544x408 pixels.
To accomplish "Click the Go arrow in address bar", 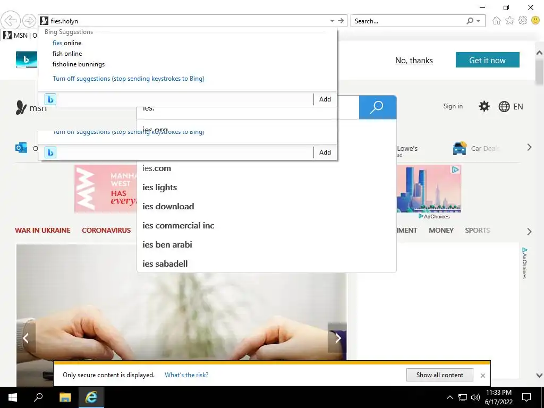I will [341, 21].
